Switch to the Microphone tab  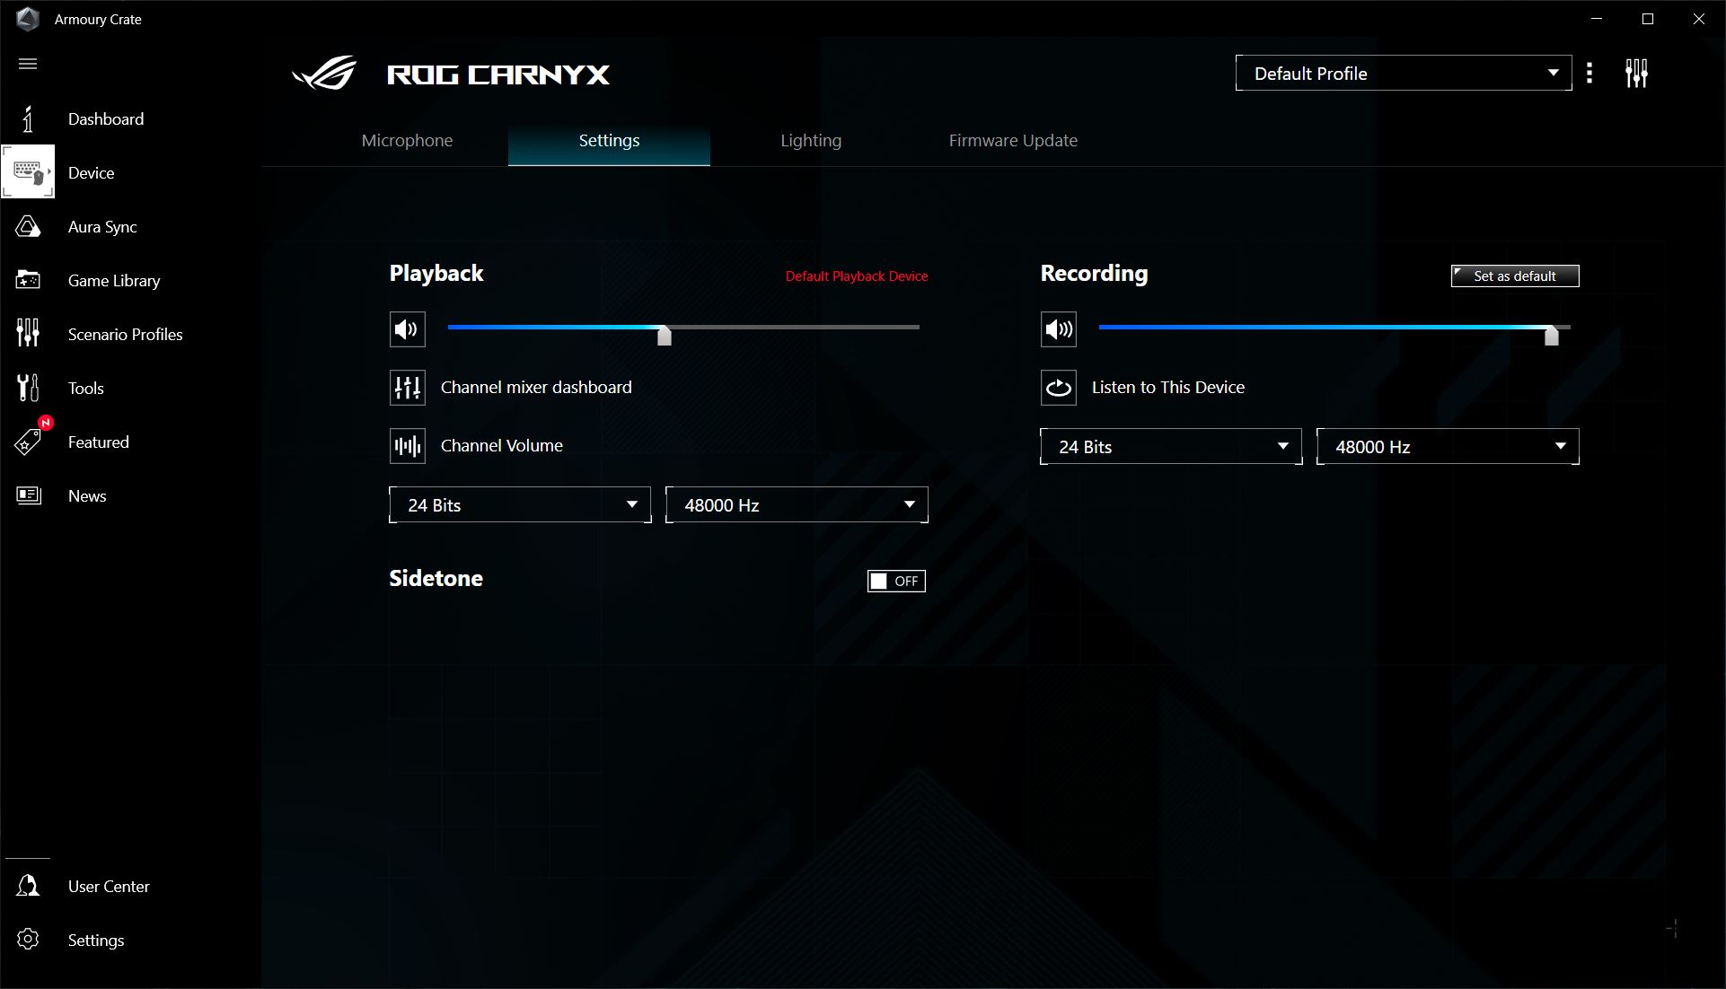point(408,140)
